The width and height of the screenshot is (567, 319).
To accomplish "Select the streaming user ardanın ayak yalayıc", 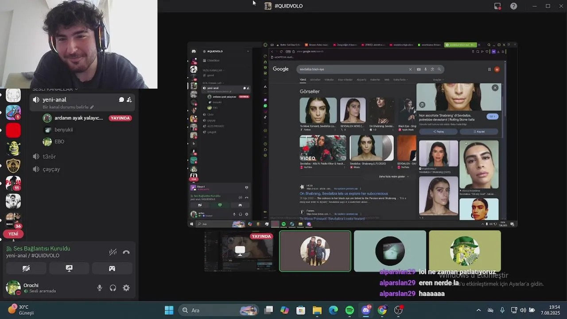I will (78, 118).
